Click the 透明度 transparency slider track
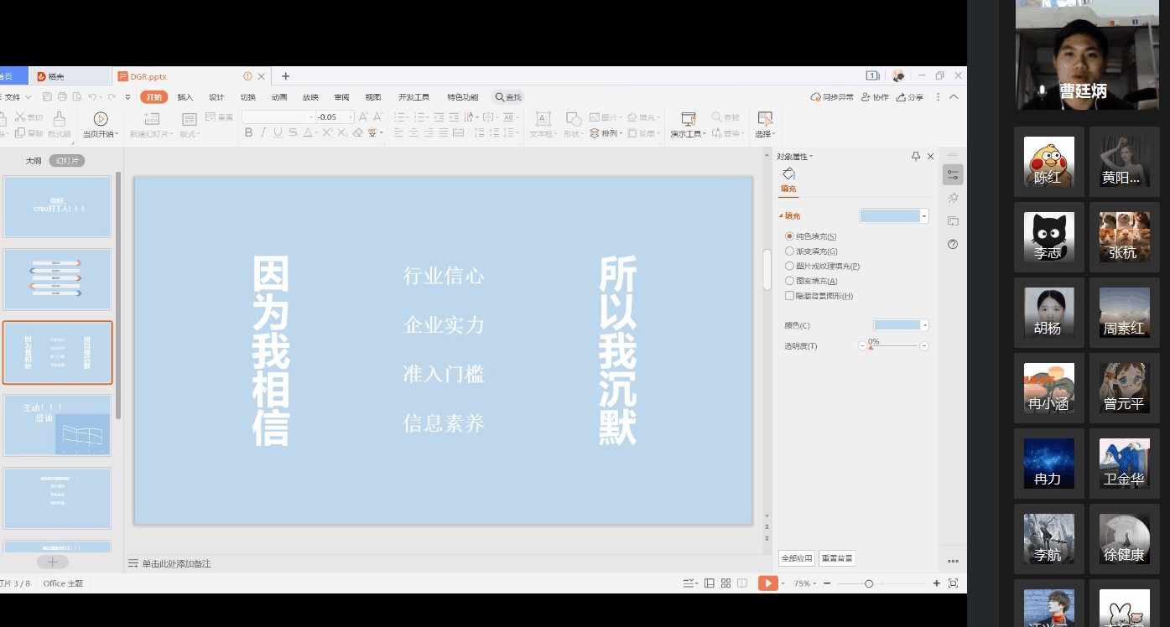This screenshot has width=1170, height=627. pyautogui.click(x=894, y=346)
